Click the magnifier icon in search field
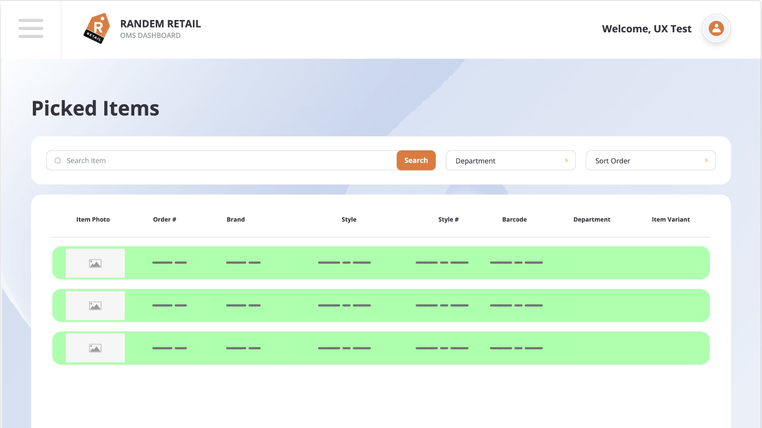762x428 pixels. tap(58, 161)
